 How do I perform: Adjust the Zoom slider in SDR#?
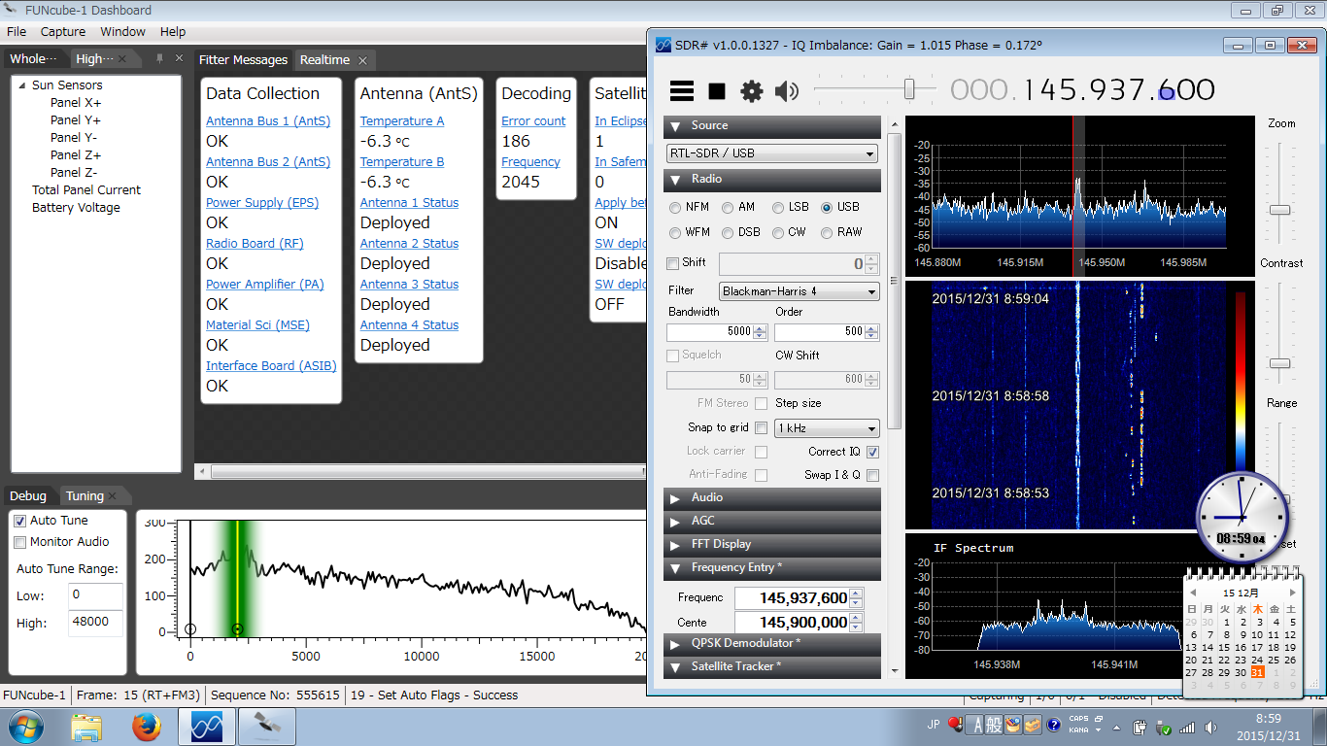click(x=1280, y=209)
